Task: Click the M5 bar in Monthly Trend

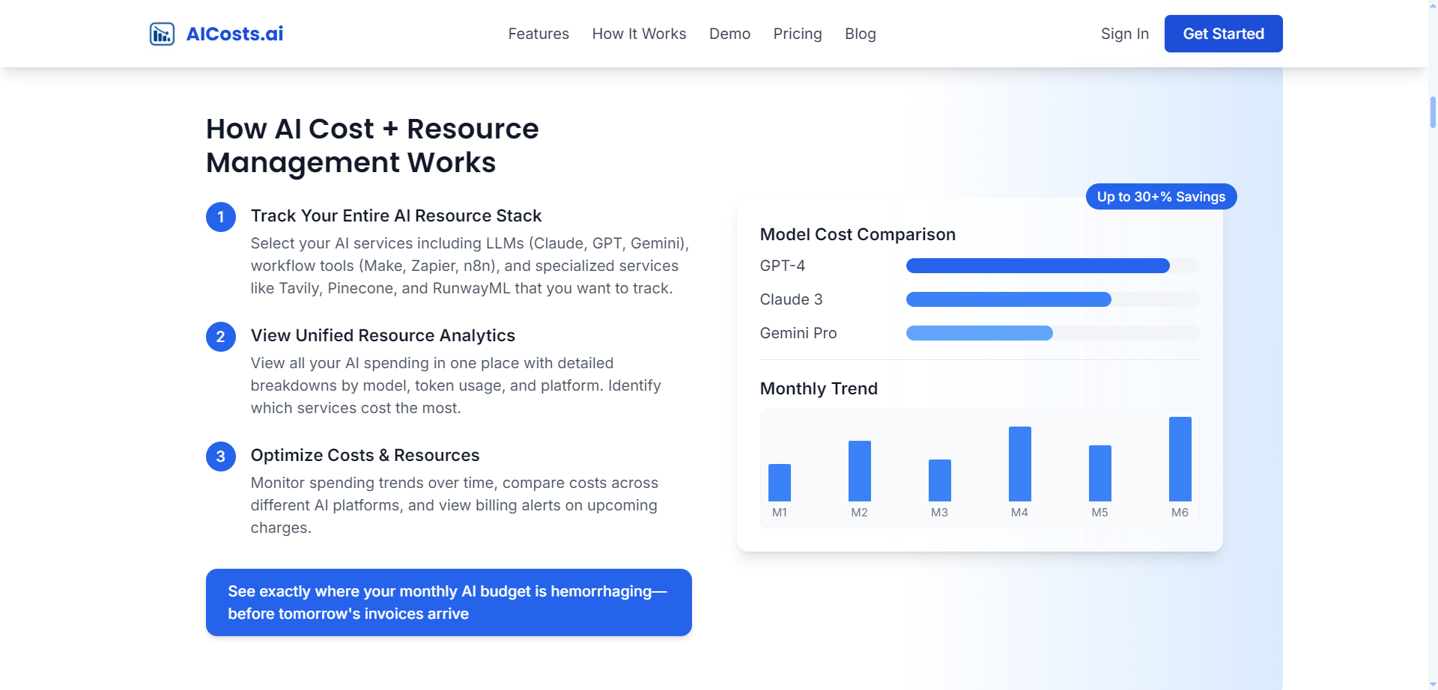Action: pos(1099,473)
